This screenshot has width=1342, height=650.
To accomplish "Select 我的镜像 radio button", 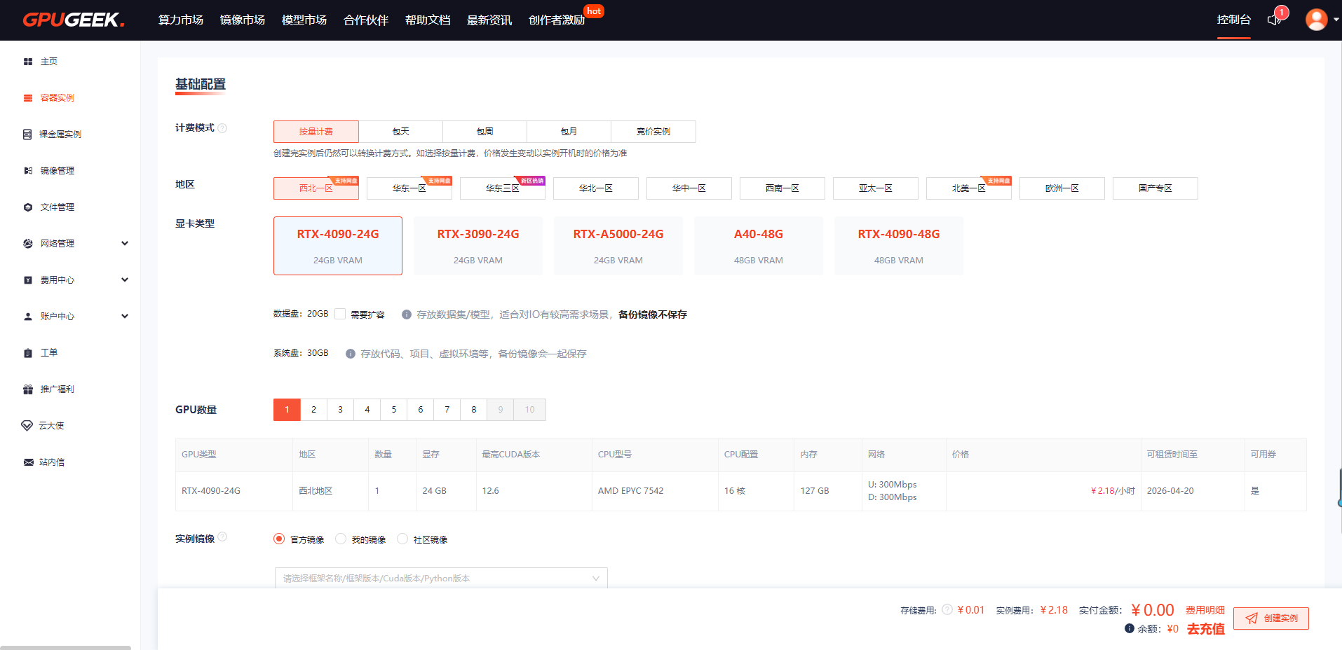I will (341, 539).
